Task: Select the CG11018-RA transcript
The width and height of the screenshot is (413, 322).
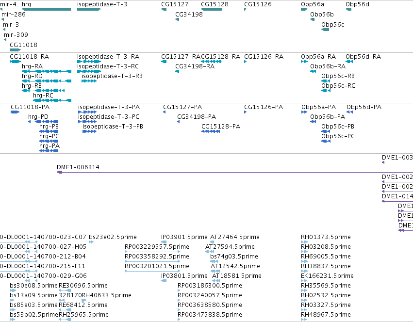Action: click(30, 57)
